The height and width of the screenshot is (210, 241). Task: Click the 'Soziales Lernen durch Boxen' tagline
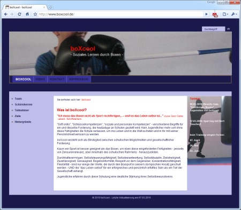click(97, 55)
